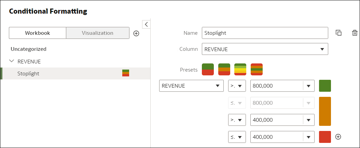
Task: Collapse the REVENUE tree group
Action: coord(12,61)
